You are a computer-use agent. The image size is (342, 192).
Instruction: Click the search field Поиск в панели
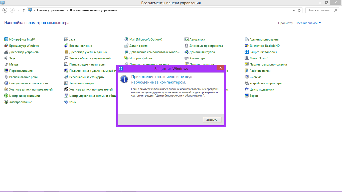coord(320,10)
